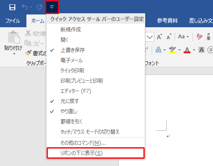Select 新規作成 in the menu
Screen dimensions: 213x166
96,29
